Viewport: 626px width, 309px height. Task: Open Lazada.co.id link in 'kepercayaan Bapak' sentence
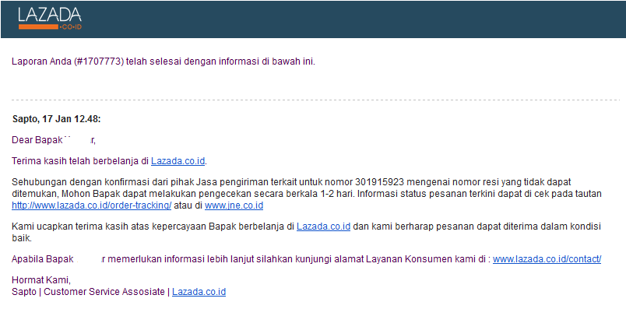pos(323,226)
